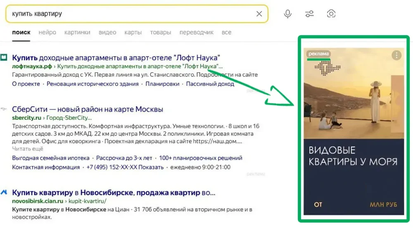Open the Планировки sitelink
The image size is (413, 229).
coord(162,84)
